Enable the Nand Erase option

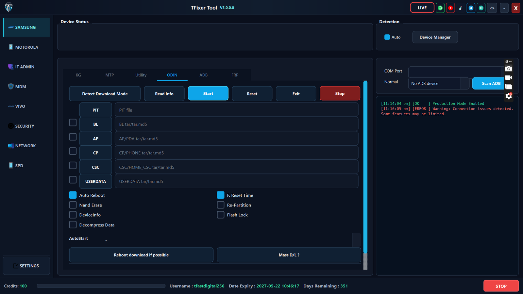coord(73,205)
